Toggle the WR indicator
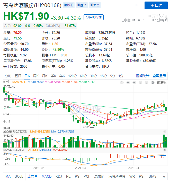This screenshot has width=170, height=182. click(132, 176)
